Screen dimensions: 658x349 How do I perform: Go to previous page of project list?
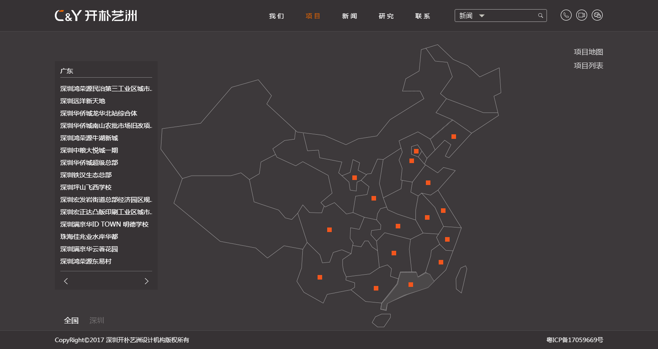(66, 281)
